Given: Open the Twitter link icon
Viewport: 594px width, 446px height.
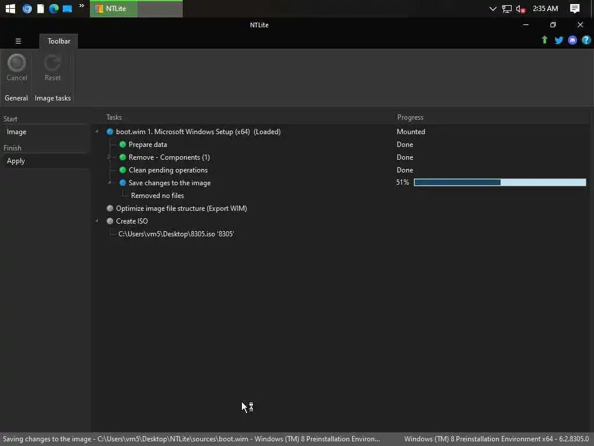Looking at the screenshot, I should pos(559,40).
